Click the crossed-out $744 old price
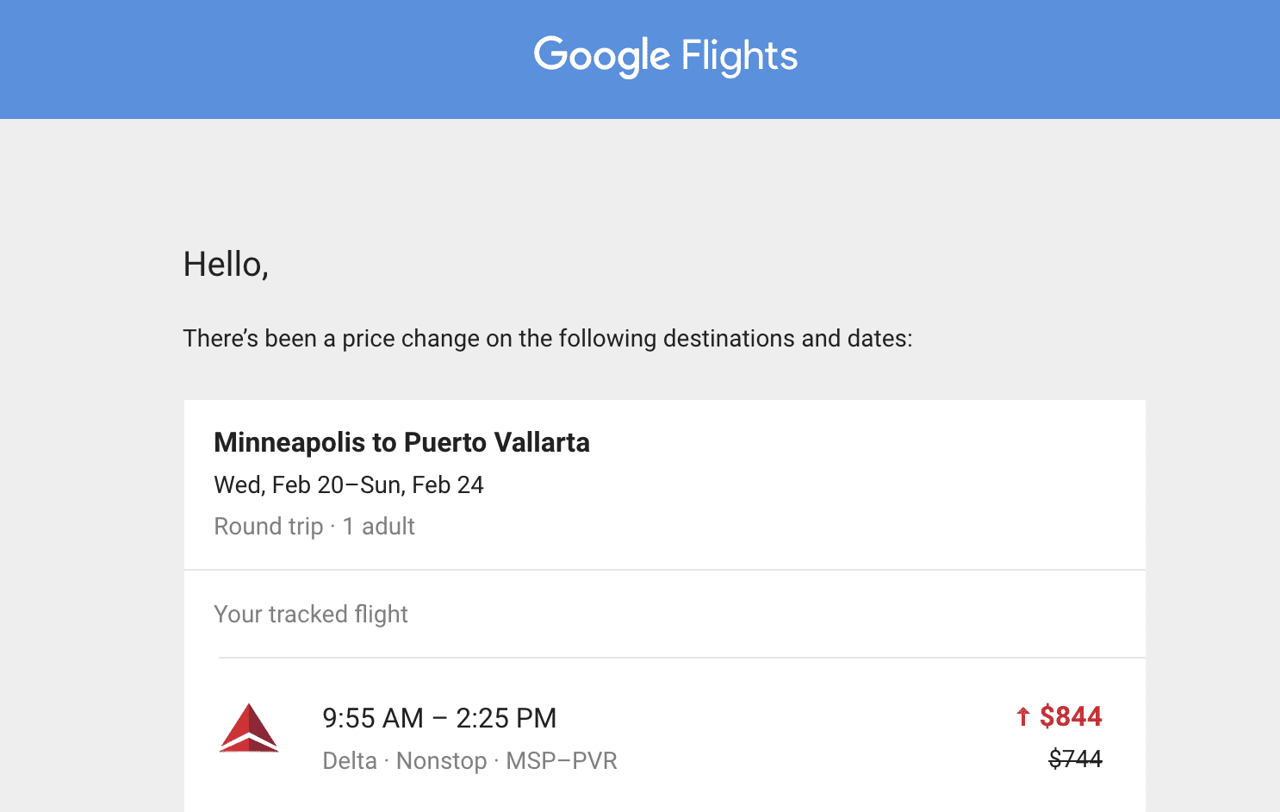The height and width of the screenshot is (812, 1280). [x=1075, y=759]
